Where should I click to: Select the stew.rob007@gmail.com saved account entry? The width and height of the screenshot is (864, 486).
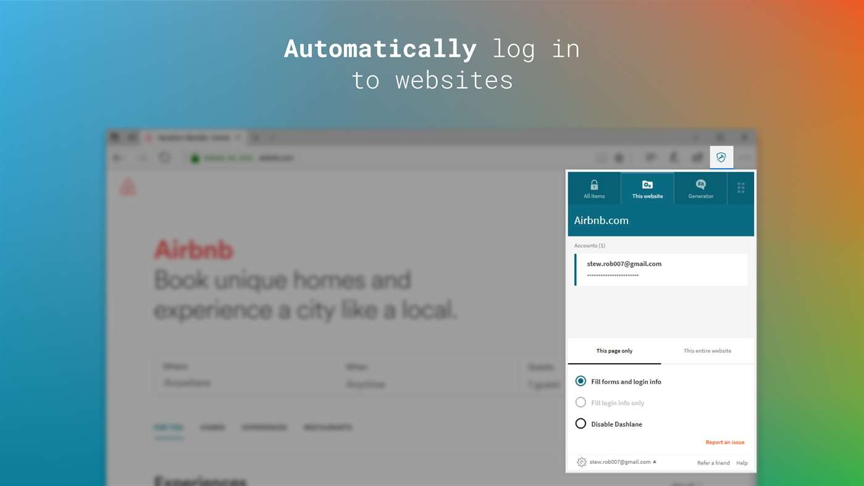[x=661, y=269]
